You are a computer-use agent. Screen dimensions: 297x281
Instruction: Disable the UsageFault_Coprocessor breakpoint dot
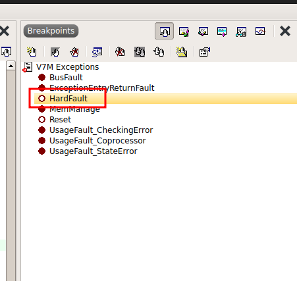pos(41,141)
